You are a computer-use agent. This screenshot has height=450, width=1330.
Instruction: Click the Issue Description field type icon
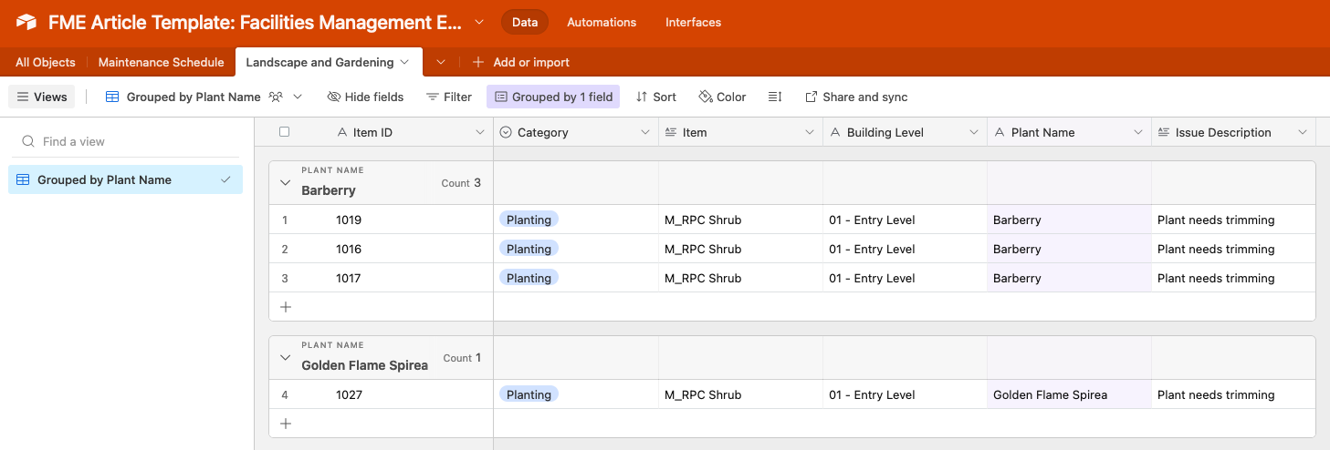pyautogui.click(x=1163, y=132)
